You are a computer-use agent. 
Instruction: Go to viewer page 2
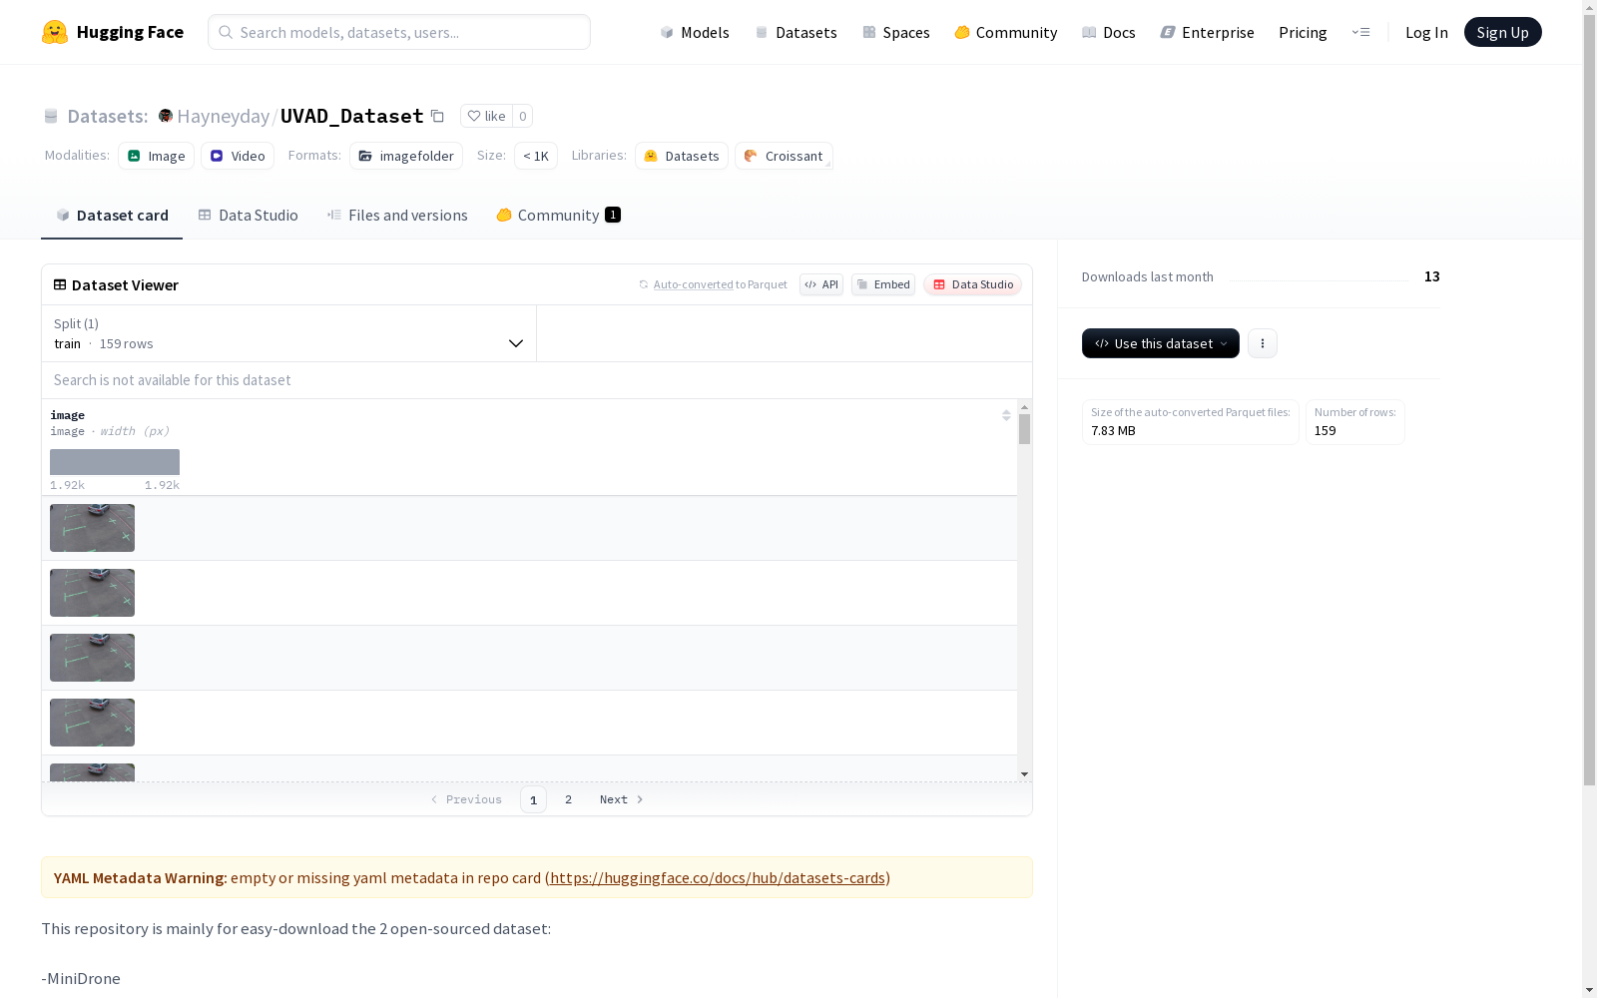[568, 799]
